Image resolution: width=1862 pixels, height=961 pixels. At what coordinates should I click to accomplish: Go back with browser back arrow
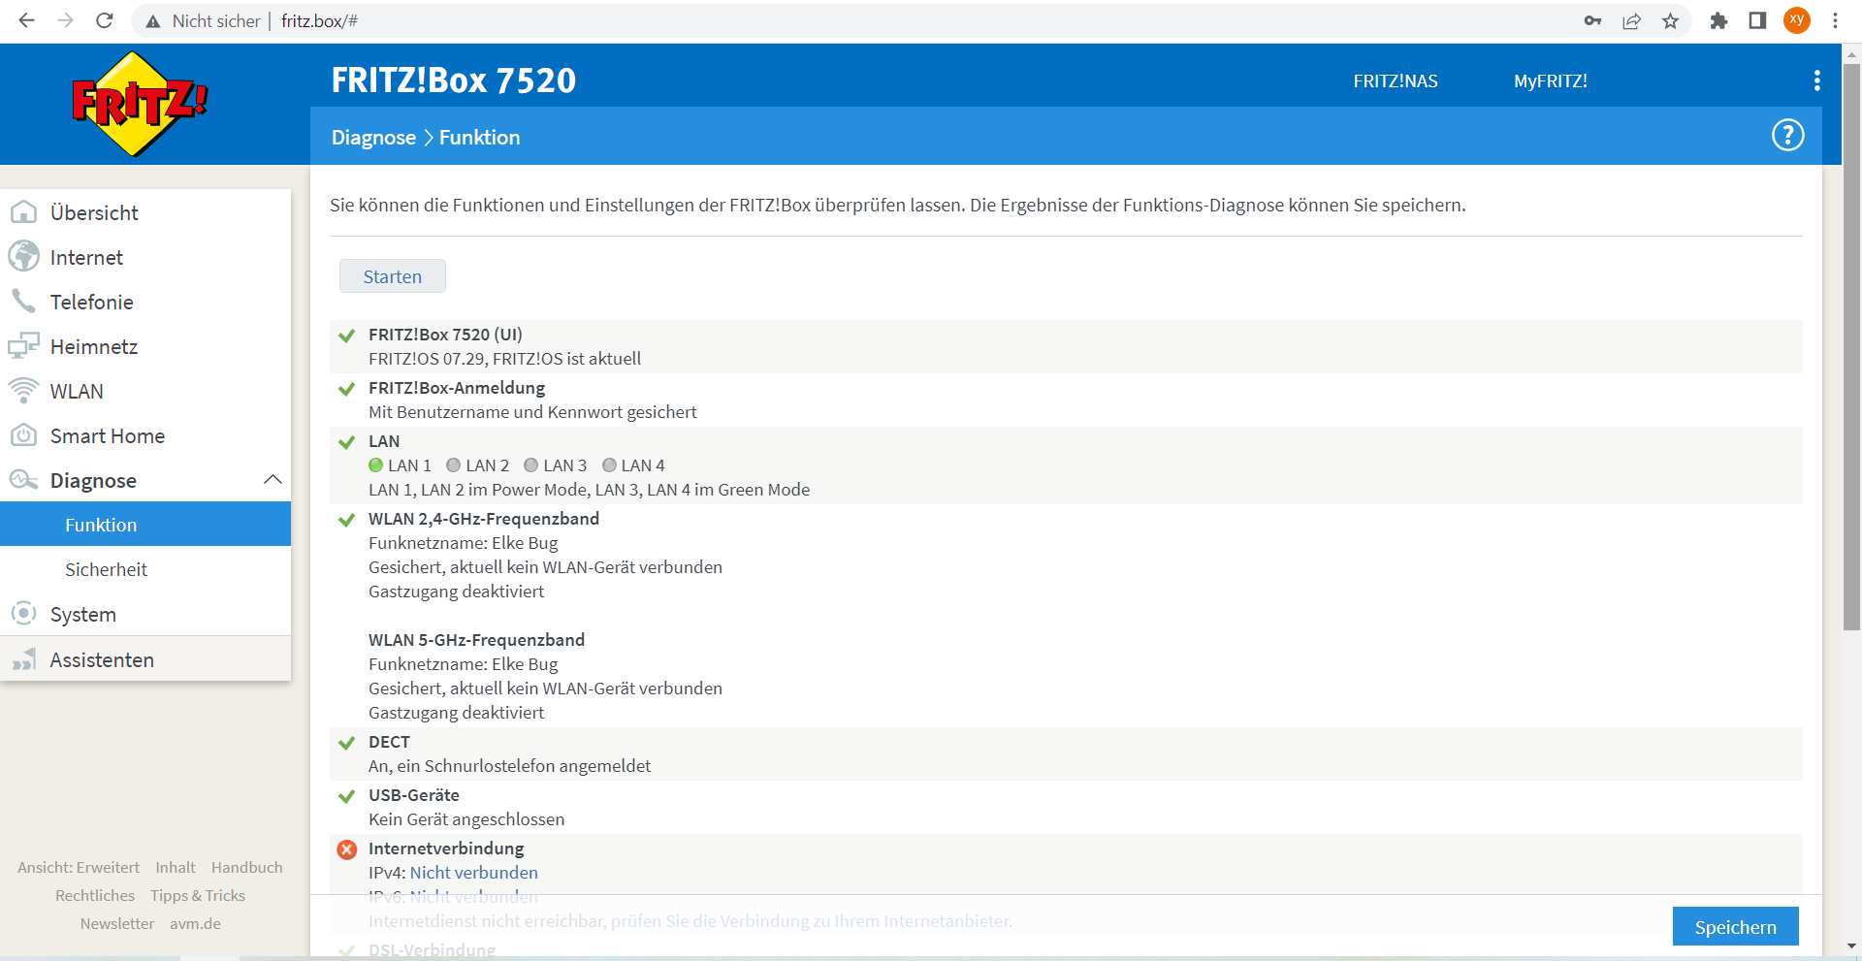pos(26,20)
